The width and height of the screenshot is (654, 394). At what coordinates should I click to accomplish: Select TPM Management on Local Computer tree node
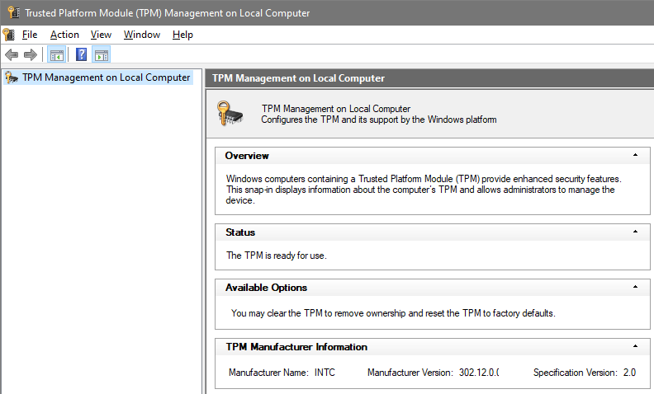tap(106, 77)
